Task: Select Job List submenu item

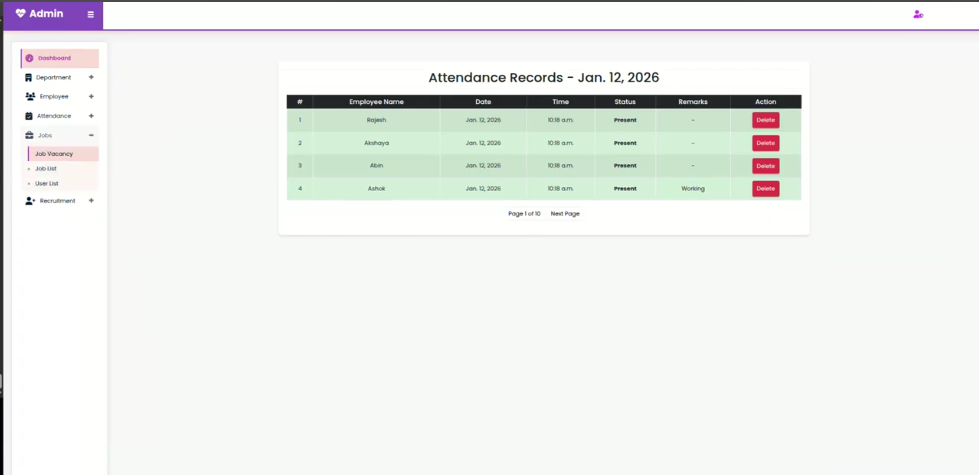Action: pos(46,168)
